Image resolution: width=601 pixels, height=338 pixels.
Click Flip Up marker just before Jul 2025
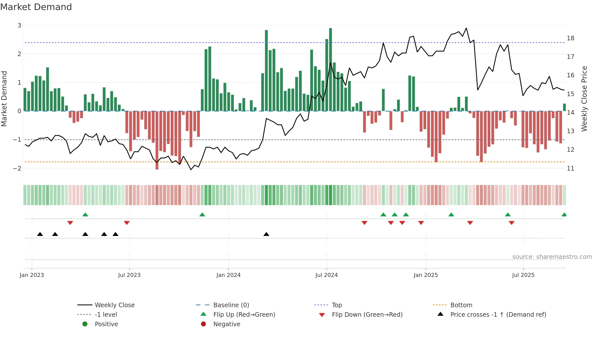[x=508, y=214]
